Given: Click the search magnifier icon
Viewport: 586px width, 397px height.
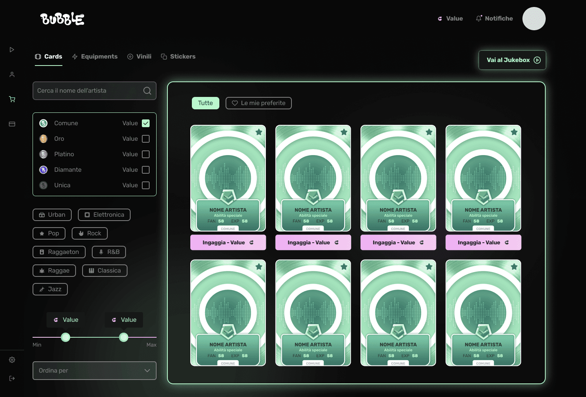Looking at the screenshot, I should (x=147, y=91).
